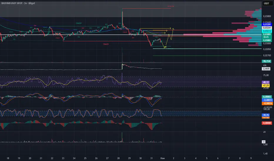This screenshot has width=274, height=161.
Task: Click the yellow 47,29 RSI average label
Action: (x=267, y=85)
